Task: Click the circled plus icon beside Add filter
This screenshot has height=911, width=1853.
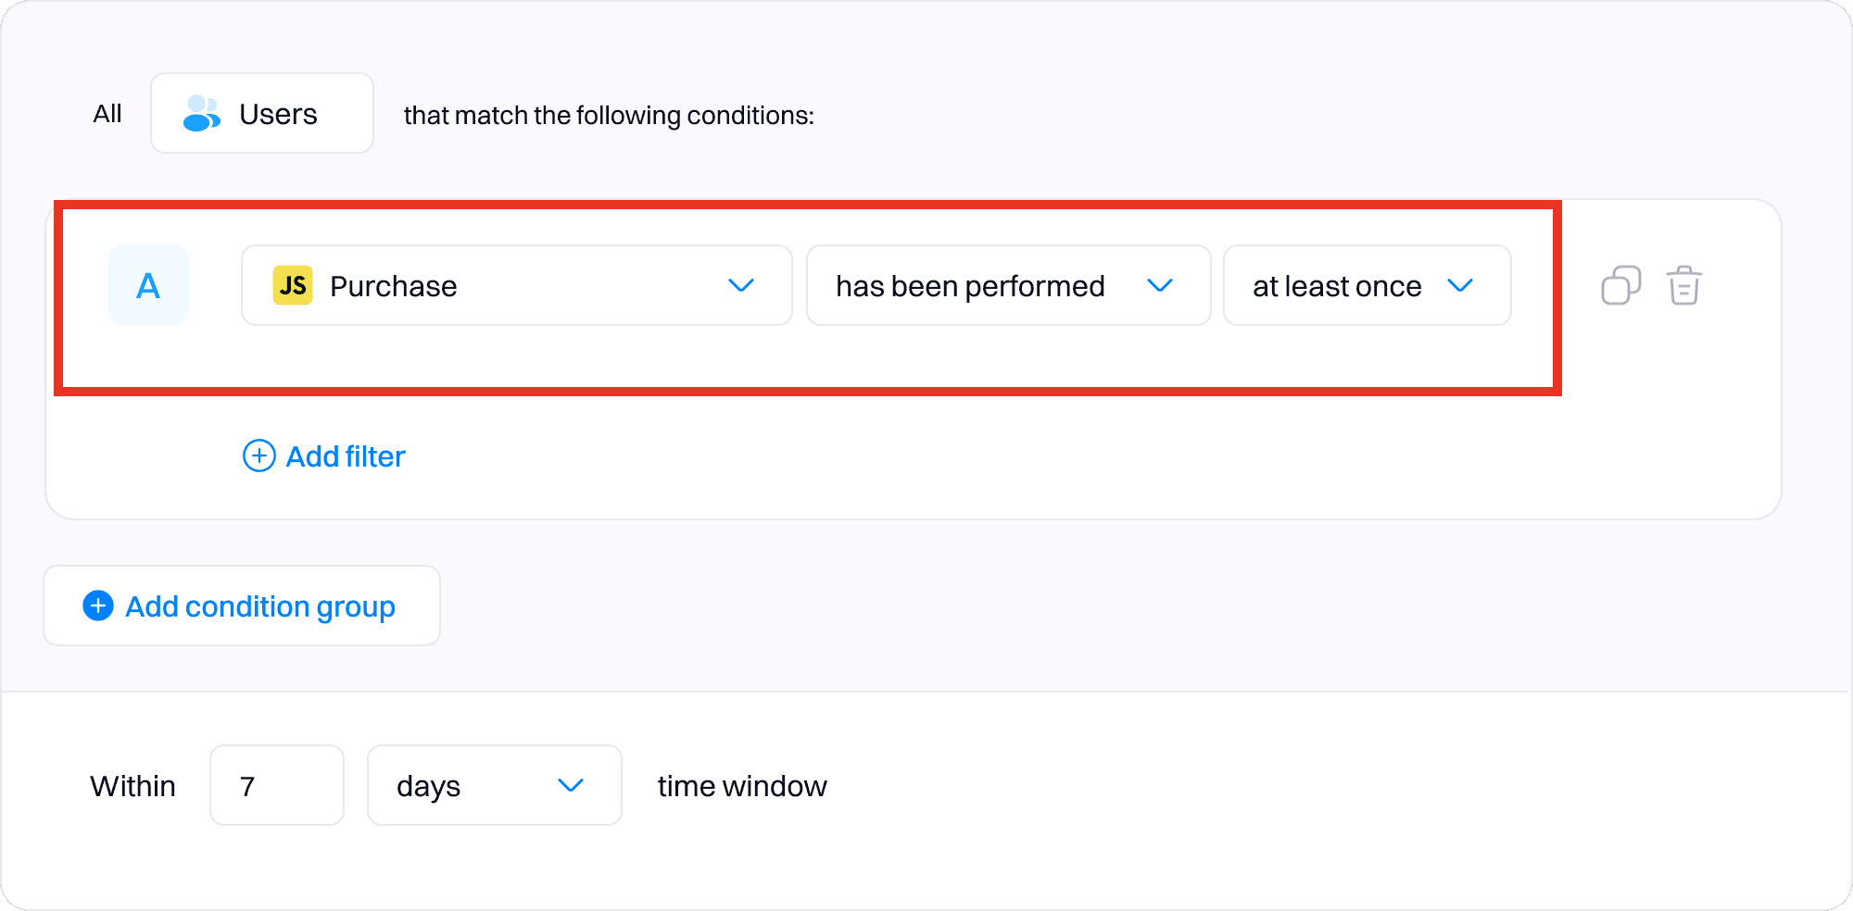Action: pos(259,455)
